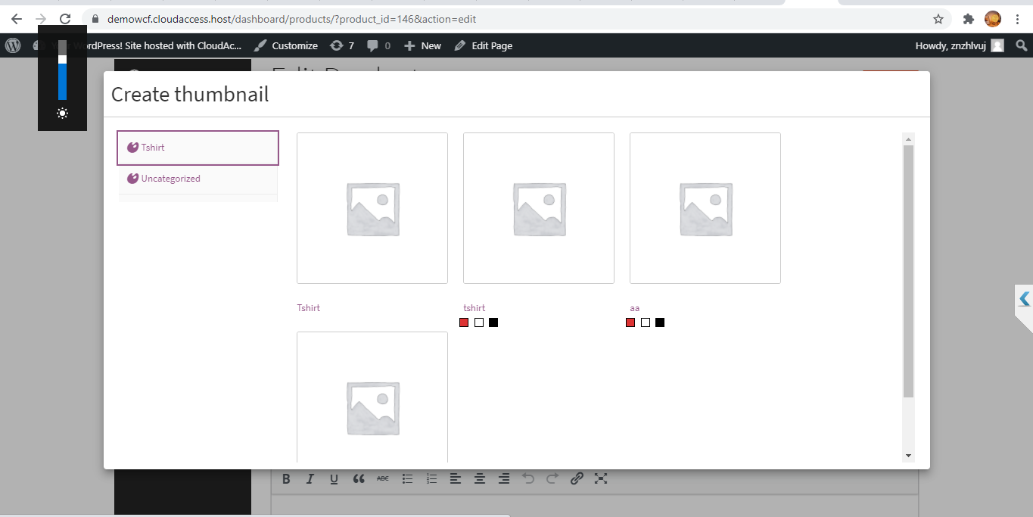Open the comments bubble in admin bar
1033x517 pixels.
(379, 45)
